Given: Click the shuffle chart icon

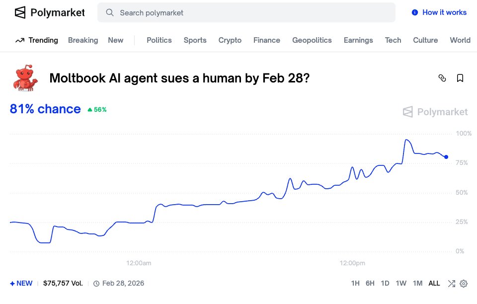Looking at the screenshot, I should [451, 284].
